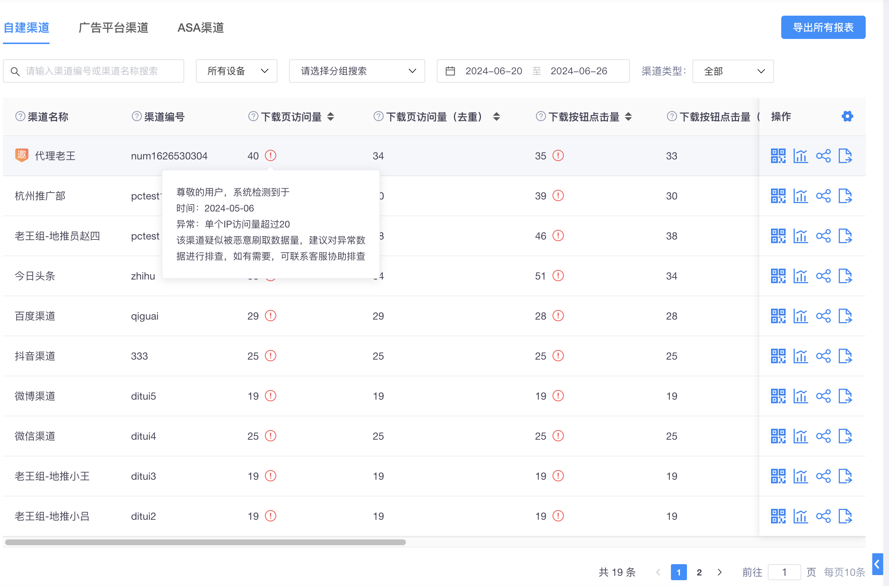The image size is (889, 586).
Task: Click previous page arrow
Action: point(658,572)
